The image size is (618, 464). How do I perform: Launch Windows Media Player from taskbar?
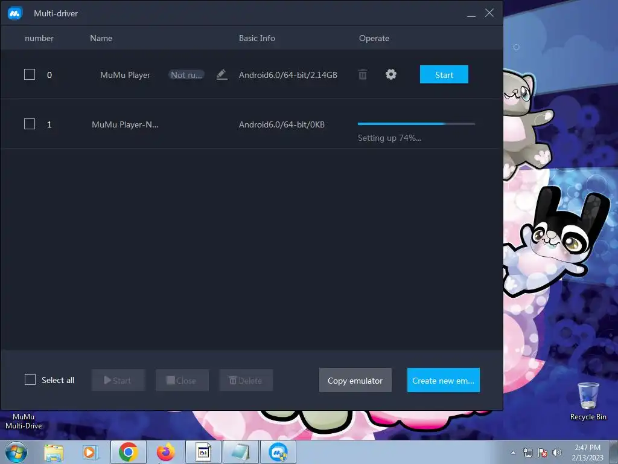pyautogui.click(x=91, y=453)
